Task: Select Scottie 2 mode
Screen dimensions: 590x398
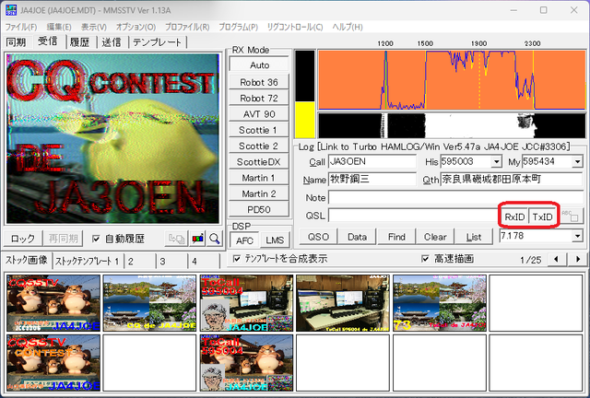Action: coord(259,146)
